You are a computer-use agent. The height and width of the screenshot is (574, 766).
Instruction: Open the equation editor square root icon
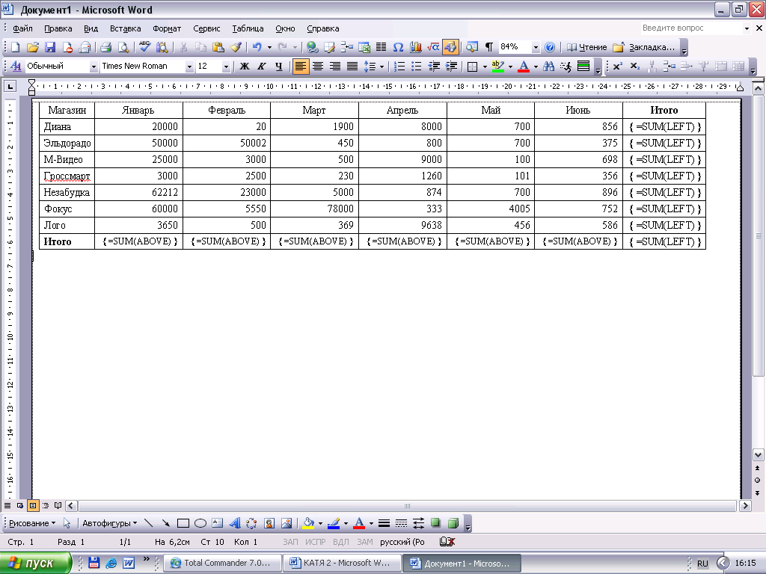point(433,47)
